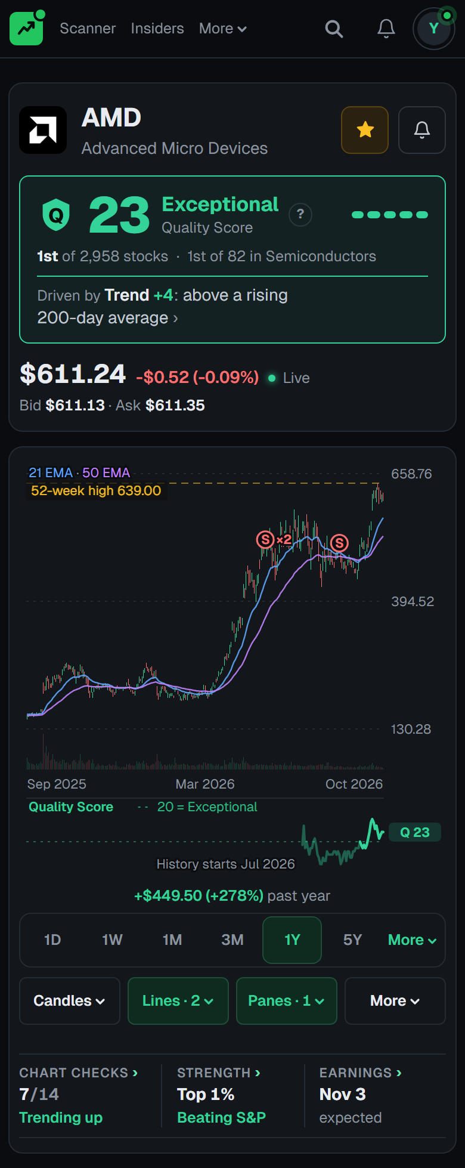Click the AMD company logo
The image size is (465, 1168).
tap(43, 130)
